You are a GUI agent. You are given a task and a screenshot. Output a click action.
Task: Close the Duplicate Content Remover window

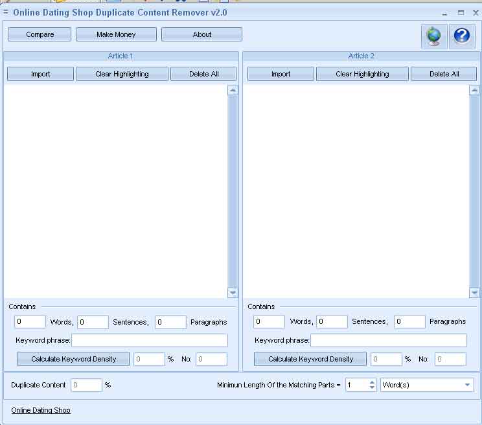pyautogui.click(x=476, y=12)
